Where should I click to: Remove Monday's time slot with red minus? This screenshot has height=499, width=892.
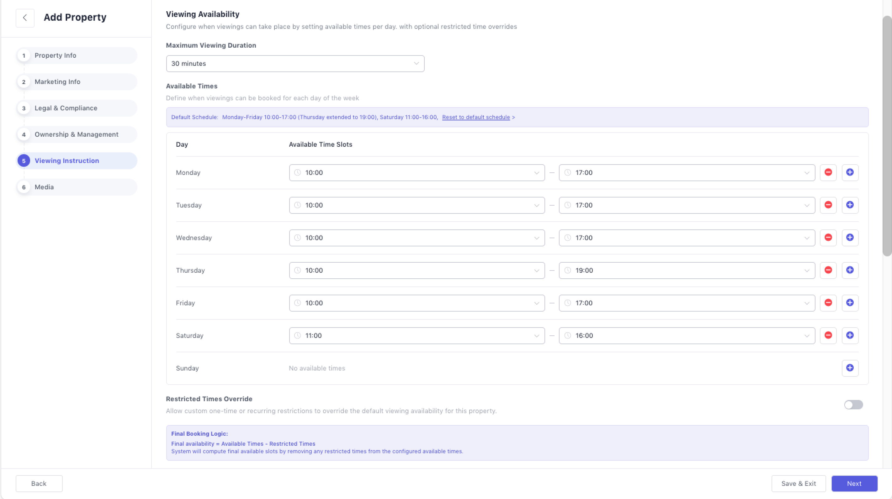[828, 172]
